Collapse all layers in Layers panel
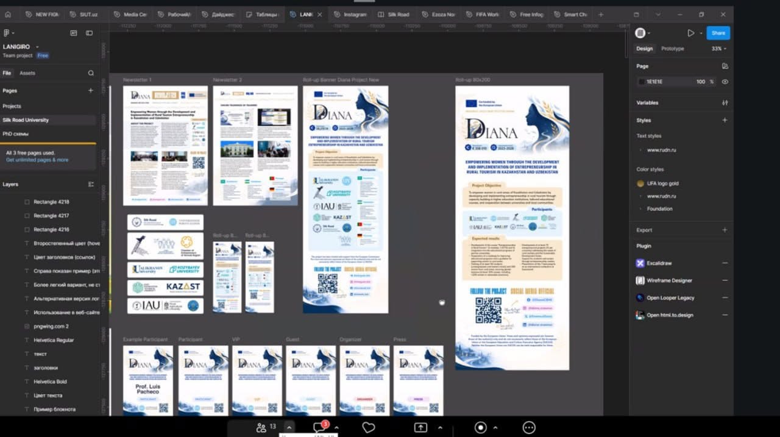 91,184
